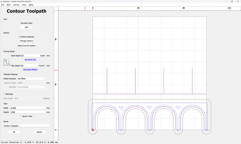Click the red origin marker on canvas

93,130
